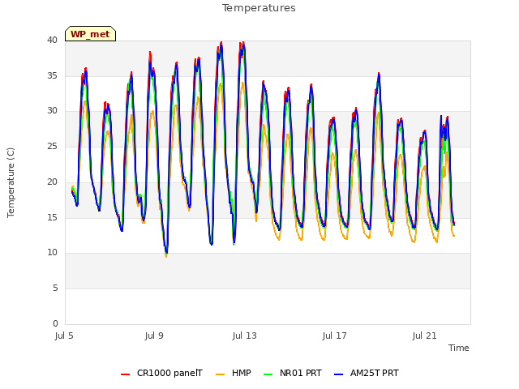Click the WP_met annotation label
This screenshot has height=389, width=519.
click(x=90, y=34)
